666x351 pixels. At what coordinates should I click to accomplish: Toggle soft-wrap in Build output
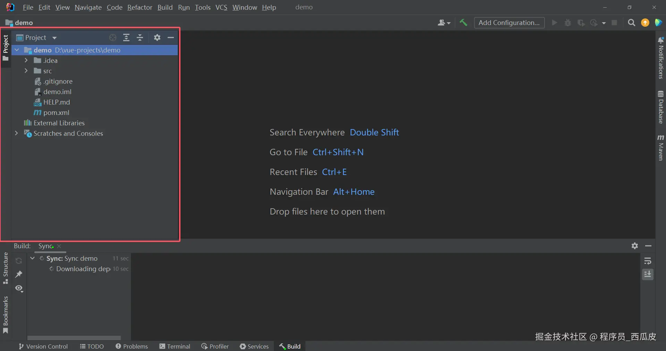648,261
